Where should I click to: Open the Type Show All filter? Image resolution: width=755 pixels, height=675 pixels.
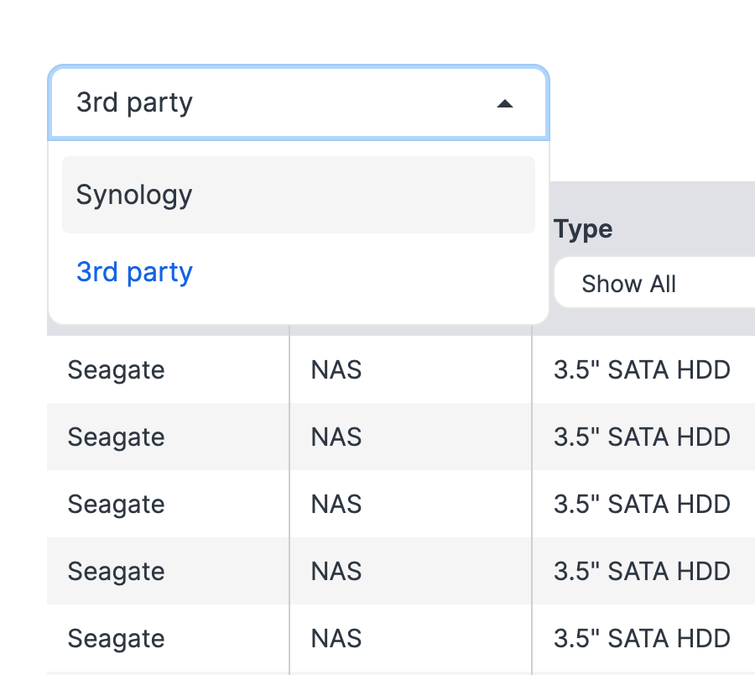[655, 283]
